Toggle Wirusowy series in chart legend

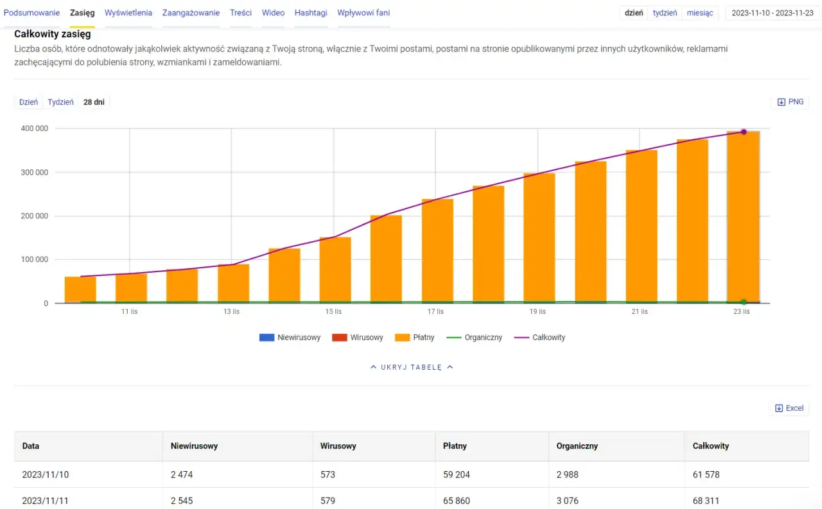point(358,338)
